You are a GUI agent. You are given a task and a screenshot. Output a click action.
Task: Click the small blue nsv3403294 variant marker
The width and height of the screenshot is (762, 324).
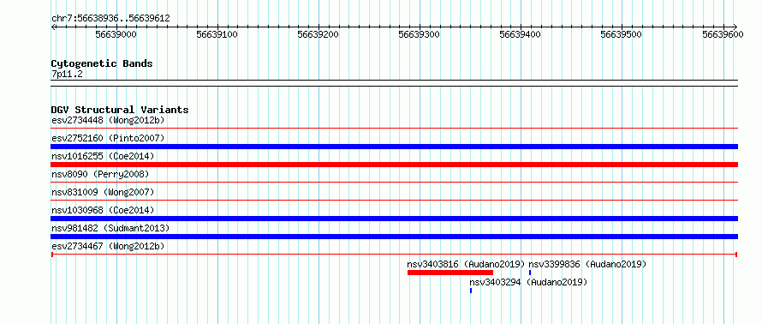click(470, 291)
